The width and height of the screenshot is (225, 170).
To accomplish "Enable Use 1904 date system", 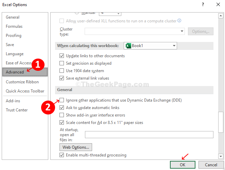I will [x=62, y=71].
